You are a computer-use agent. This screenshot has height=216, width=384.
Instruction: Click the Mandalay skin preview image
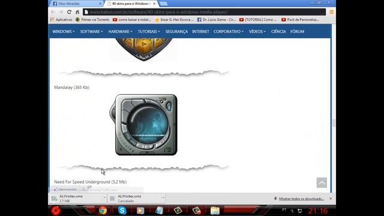pos(144,125)
